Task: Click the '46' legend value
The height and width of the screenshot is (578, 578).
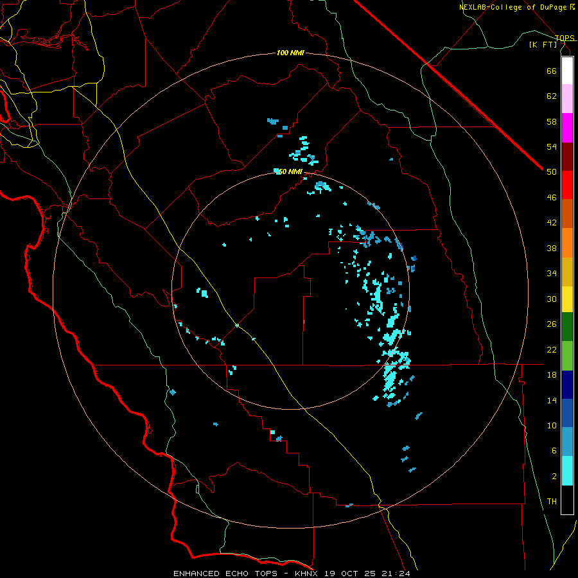Action: point(552,198)
